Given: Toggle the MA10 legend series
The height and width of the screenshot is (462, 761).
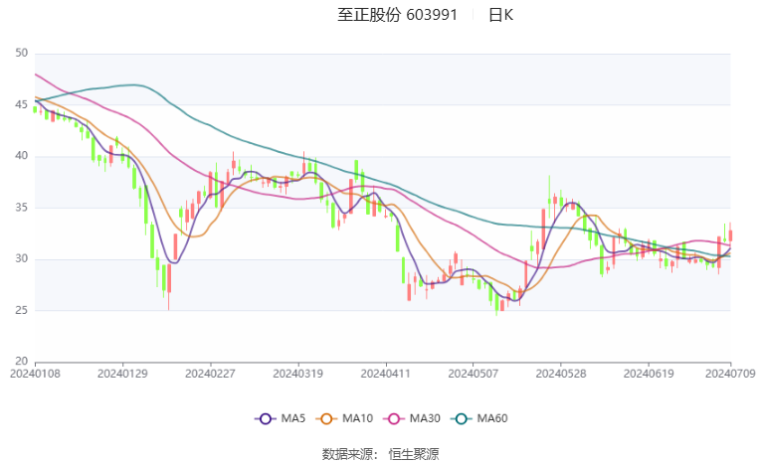Looking at the screenshot, I should 344,418.
